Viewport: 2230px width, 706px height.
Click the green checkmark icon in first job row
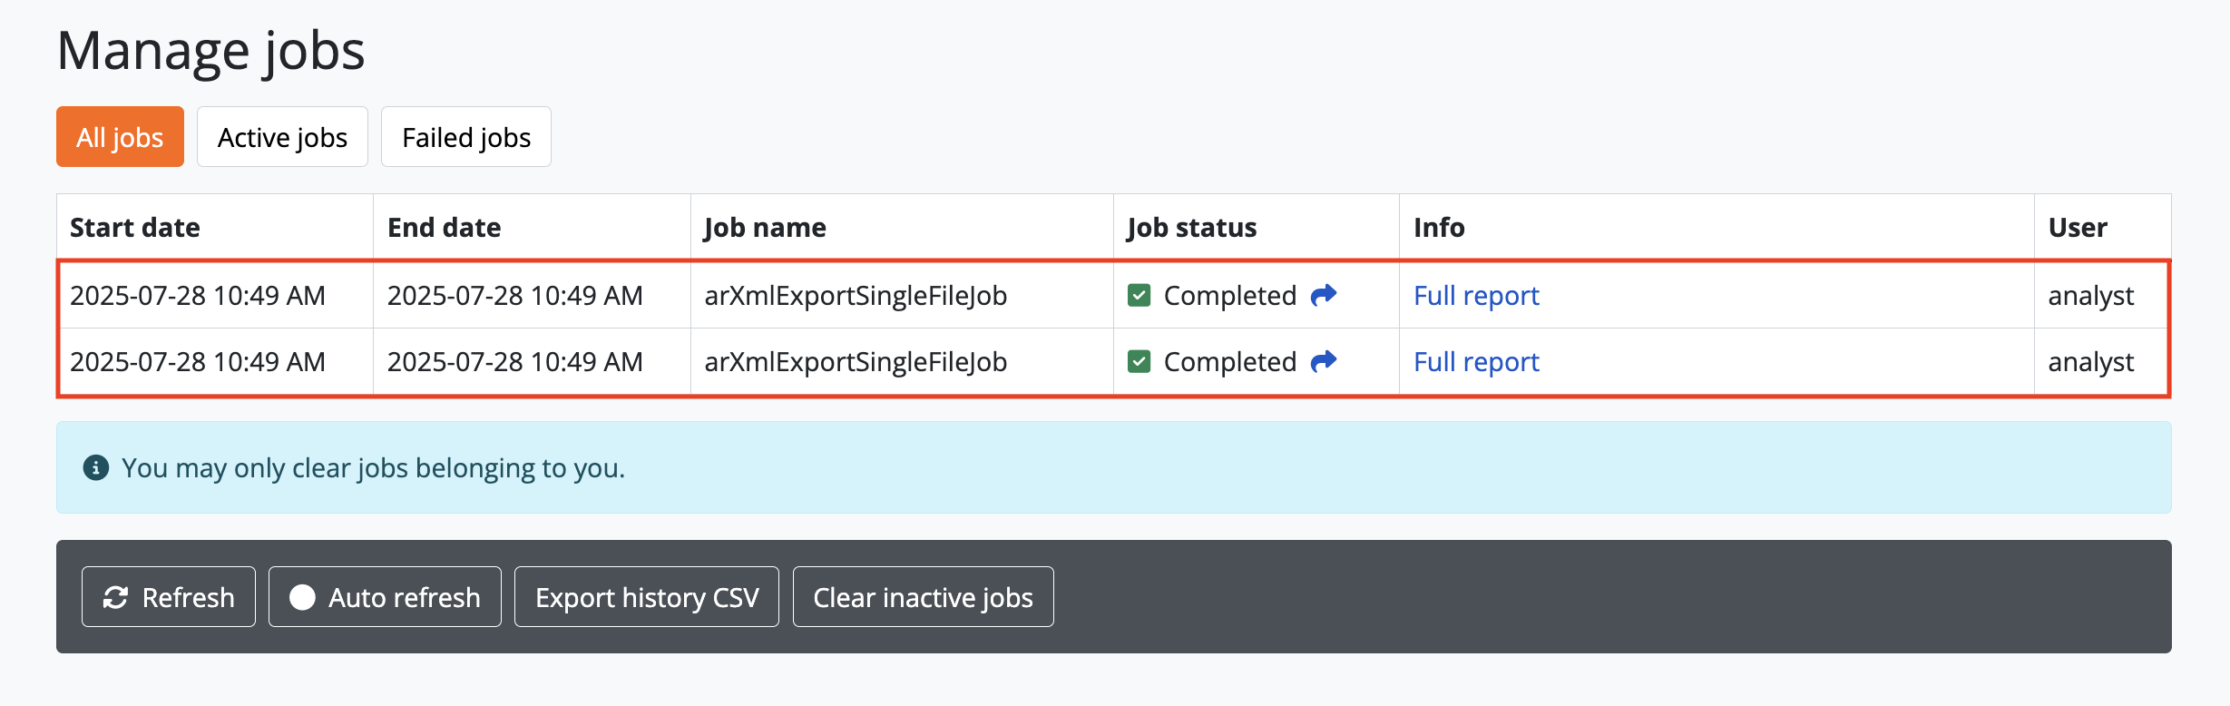pyautogui.click(x=1139, y=295)
